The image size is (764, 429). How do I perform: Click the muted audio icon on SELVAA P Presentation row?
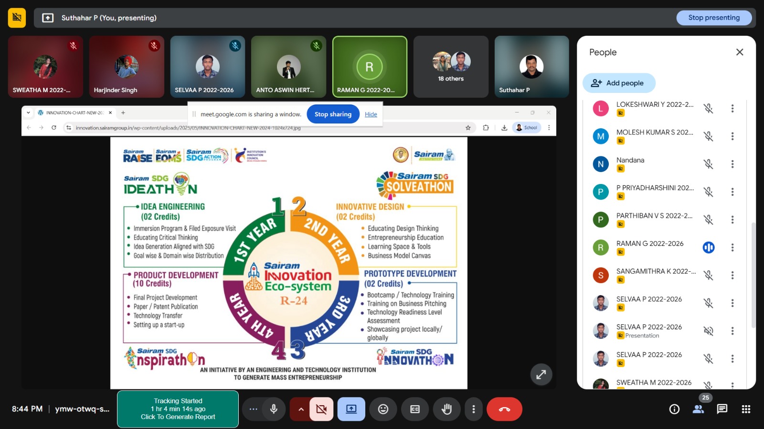(709, 331)
